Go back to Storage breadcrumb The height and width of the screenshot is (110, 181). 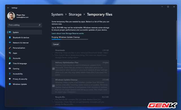[75, 14]
